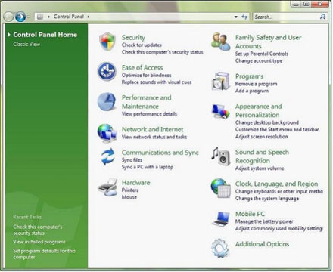Click Check for updates link
This screenshot has width=333, height=272.
(x=142, y=45)
